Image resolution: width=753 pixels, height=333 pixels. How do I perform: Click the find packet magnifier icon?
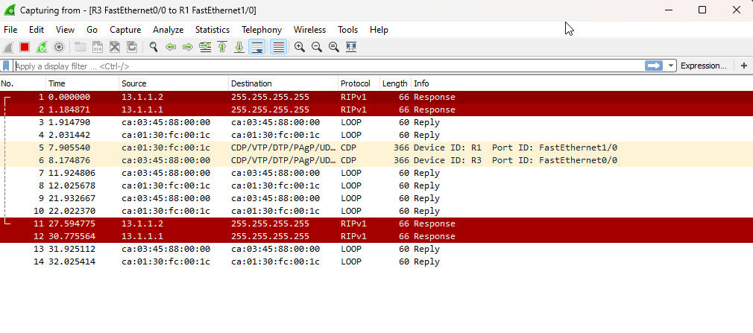153,47
